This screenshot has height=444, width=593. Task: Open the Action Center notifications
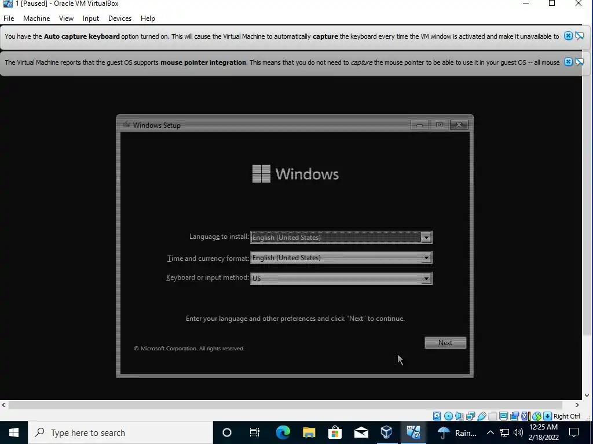pyautogui.click(x=574, y=432)
